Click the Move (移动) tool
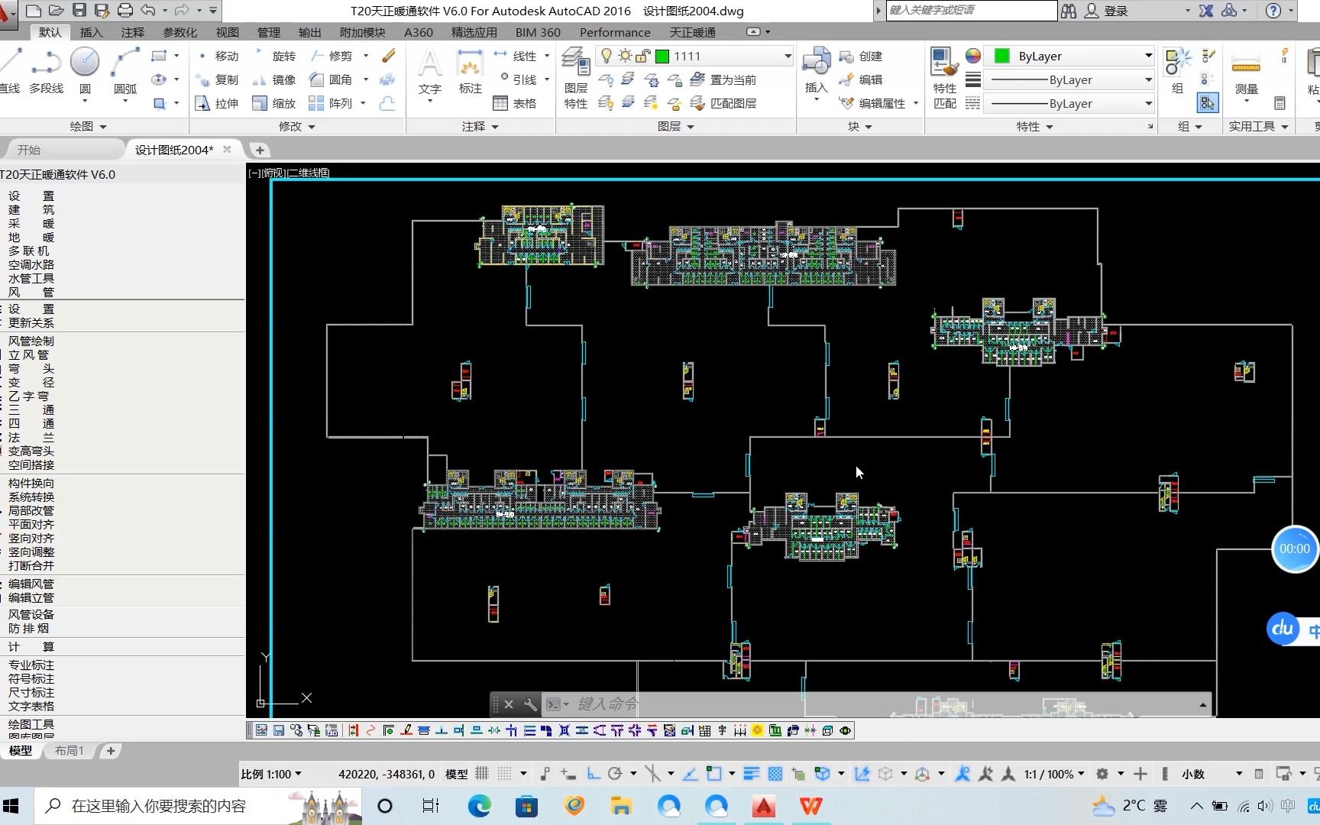 point(218,56)
